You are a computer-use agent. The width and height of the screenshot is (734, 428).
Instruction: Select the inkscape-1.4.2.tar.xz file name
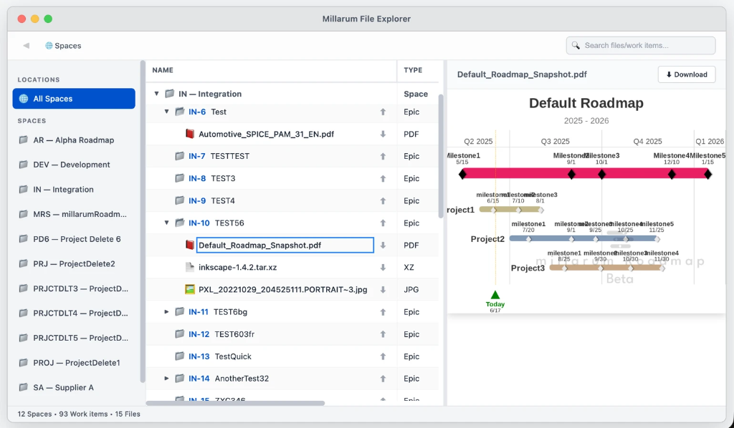click(x=238, y=267)
